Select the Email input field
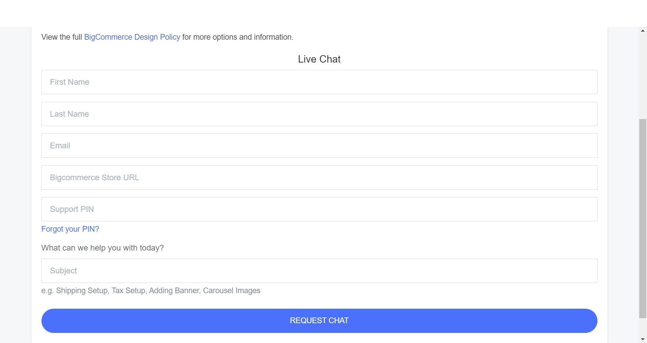The width and height of the screenshot is (647, 343). (319, 146)
